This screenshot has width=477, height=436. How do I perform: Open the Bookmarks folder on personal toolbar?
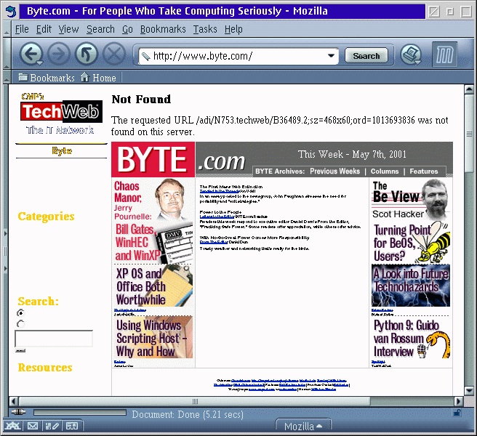(x=47, y=78)
